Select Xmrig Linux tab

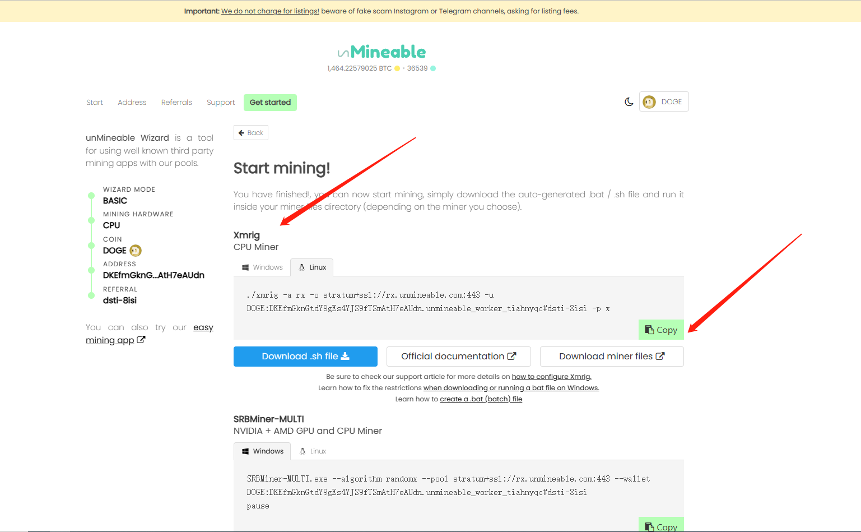pyautogui.click(x=312, y=267)
